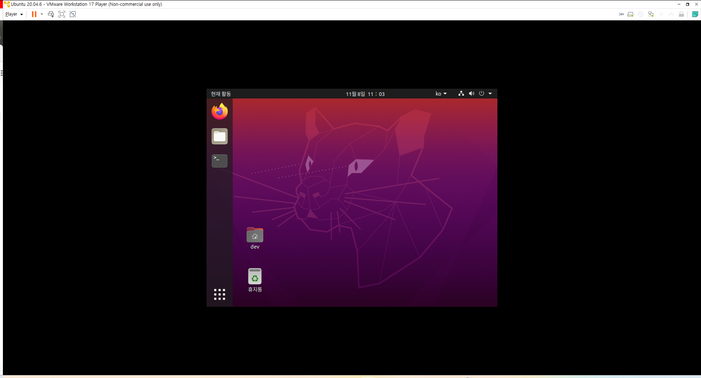Click the power icon in Ubuntu panel
The width and height of the screenshot is (701, 378).
tap(481, 93)
